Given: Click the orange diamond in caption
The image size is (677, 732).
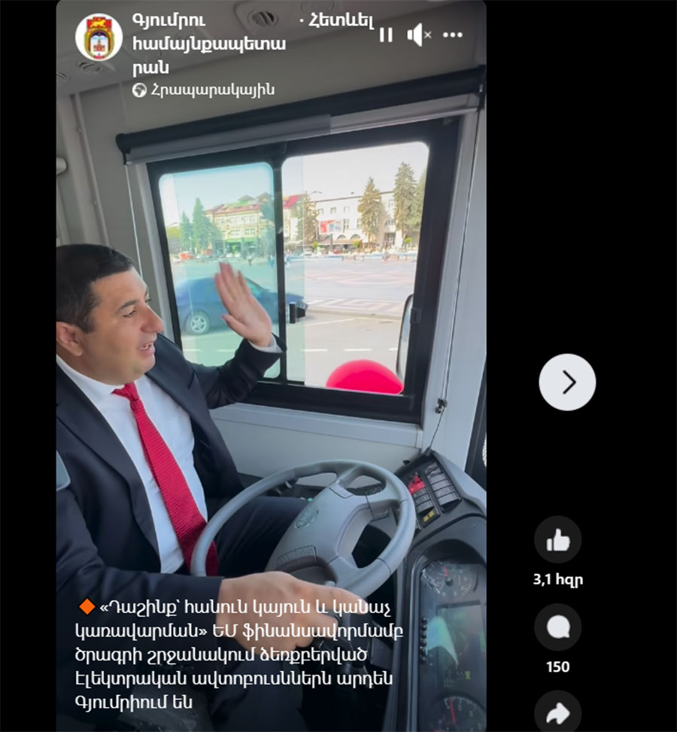Looking at the screenshot, I should point(87,607).
